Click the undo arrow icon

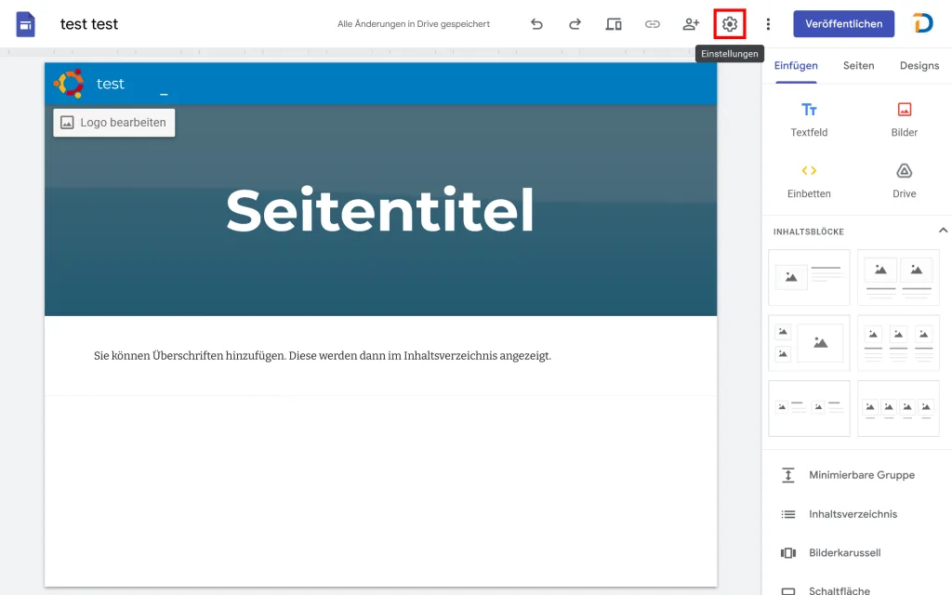536,24
